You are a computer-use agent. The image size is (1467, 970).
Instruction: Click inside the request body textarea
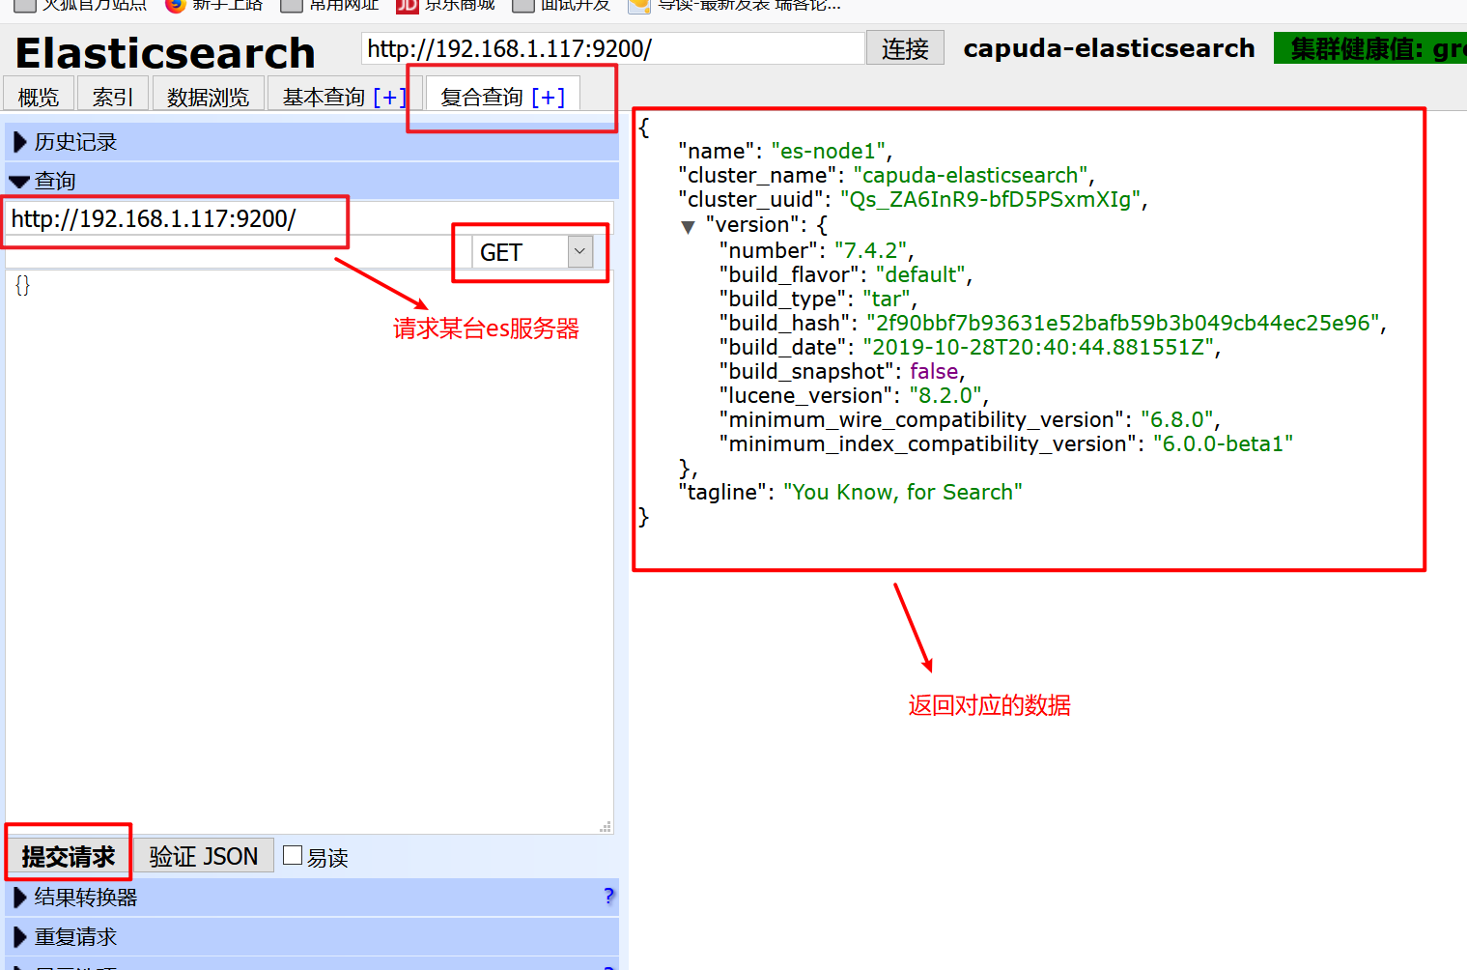point(309,552)
